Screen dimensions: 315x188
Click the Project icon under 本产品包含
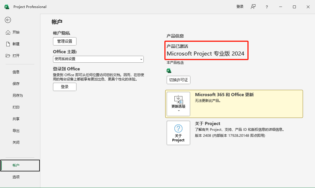click(169, 71)
